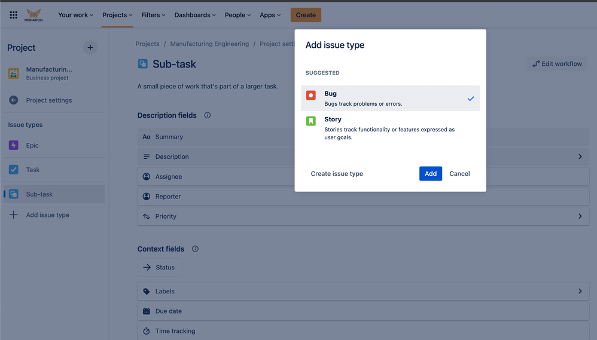Click the tag icon of Labels field
This screenshot has height=340, width=597.
click(147, 292)
